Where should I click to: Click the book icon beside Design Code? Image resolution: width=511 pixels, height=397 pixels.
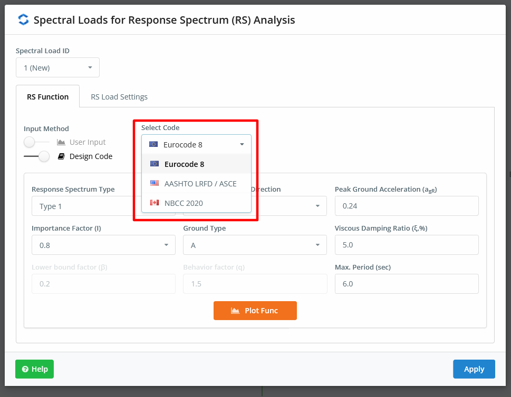(x=61, y=156)
